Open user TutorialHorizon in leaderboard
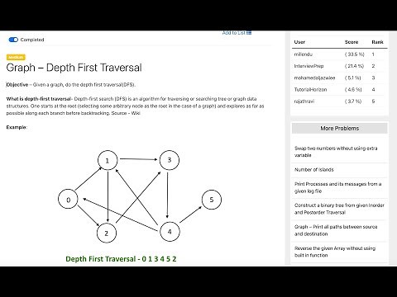Image resolution: width=397 pixels, height=297 pixels. tap(310, 90)
